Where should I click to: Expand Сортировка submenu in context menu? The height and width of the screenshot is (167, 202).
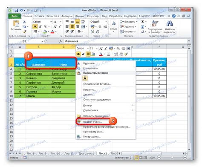pyautogui.click(x=108, y=110)
